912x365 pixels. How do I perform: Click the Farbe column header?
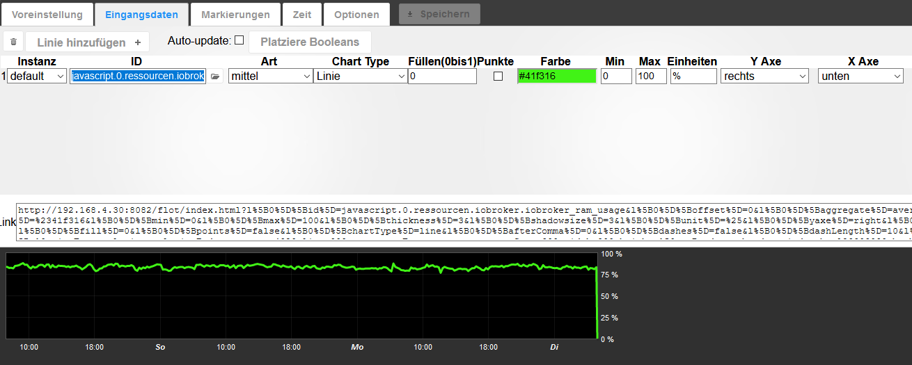pyautogui.click(x=556, y=62)
